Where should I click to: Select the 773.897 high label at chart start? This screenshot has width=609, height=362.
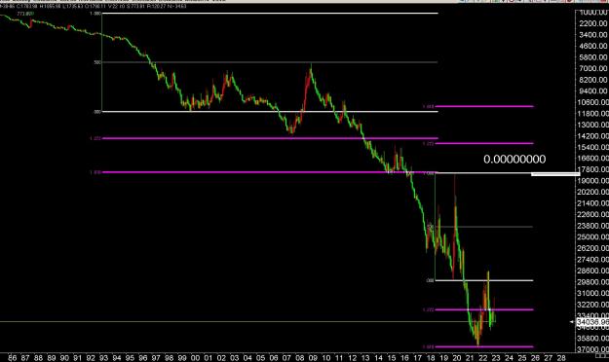click(25, 14)
